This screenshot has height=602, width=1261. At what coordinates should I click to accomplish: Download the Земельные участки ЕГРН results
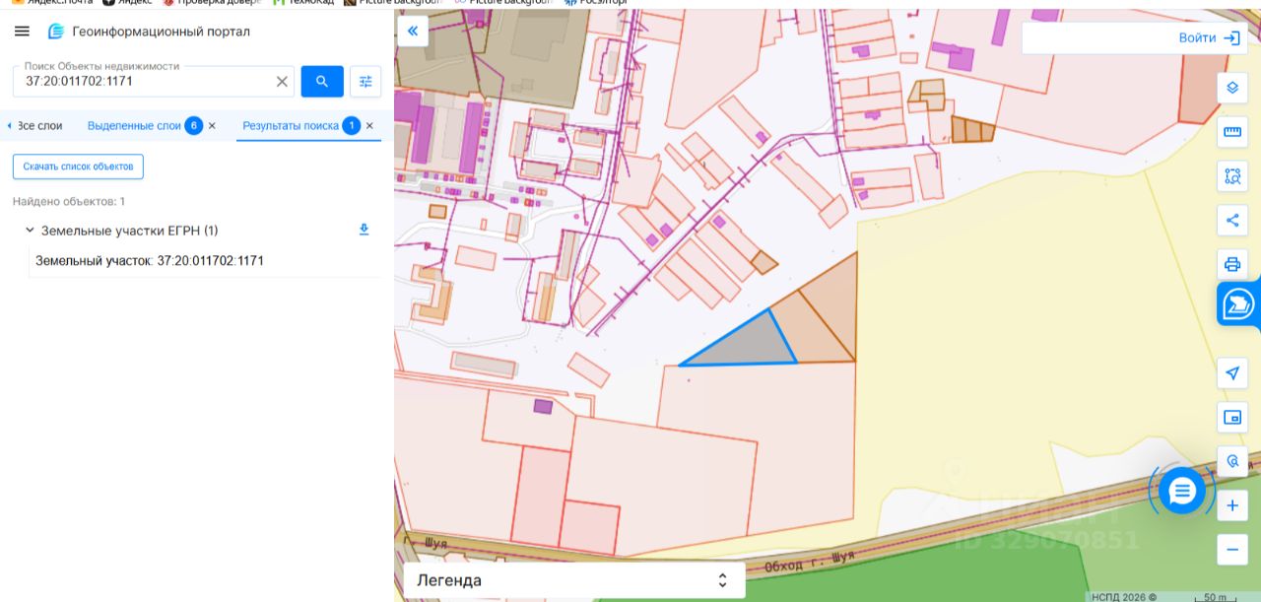coord(364,230)
